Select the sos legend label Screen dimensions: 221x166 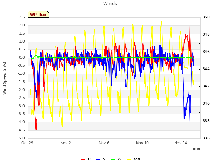(x=137, y=159)
